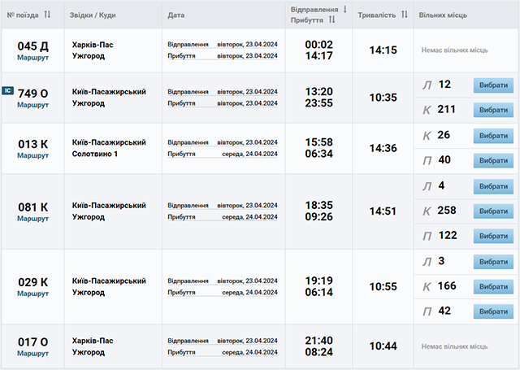Image resolution: width=520 pixels, height=370 pixels.
Task: Select Л class with 4 seats on train 081 К
Action: pyautogui.click(x=493, y=186)
